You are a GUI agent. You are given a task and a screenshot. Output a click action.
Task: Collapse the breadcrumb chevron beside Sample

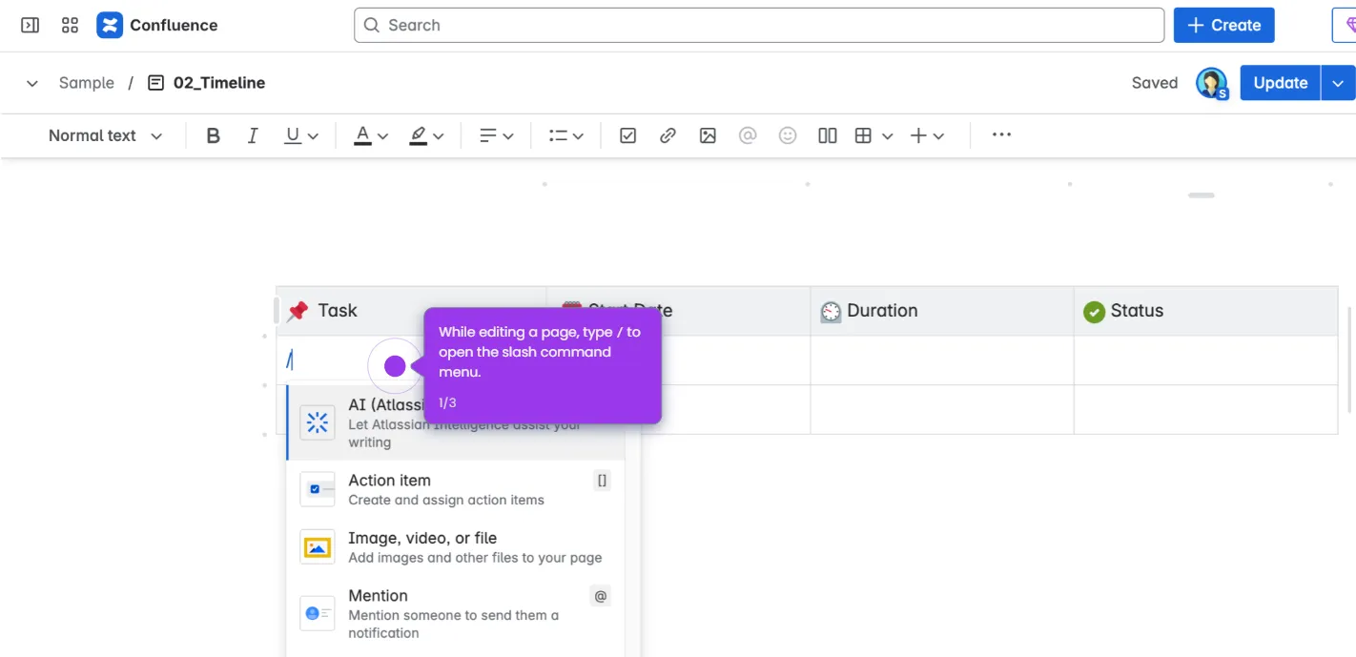(32, 84)
